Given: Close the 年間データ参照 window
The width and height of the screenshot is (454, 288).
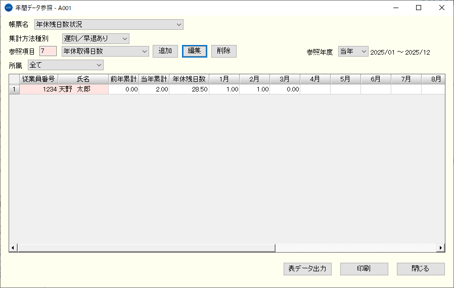Looking at the screenshot, I should 441,8.
